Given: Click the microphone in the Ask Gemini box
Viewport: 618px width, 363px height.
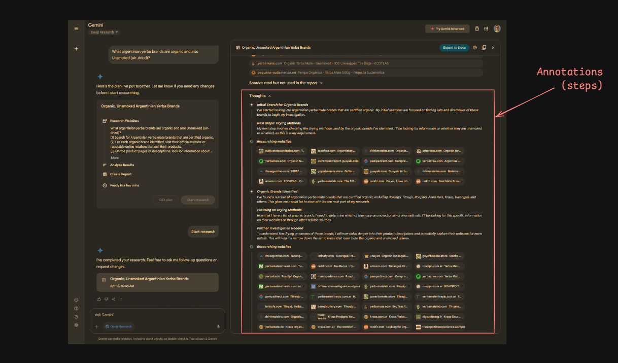Looking at the screenshot, I should 218,326.
